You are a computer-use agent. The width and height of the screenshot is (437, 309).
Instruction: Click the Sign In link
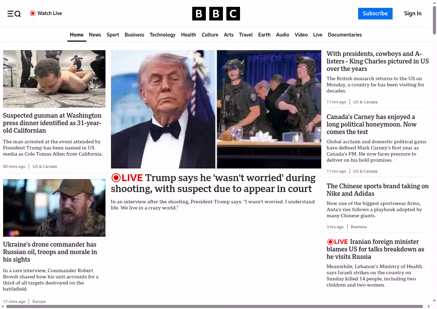pos(412,14)
